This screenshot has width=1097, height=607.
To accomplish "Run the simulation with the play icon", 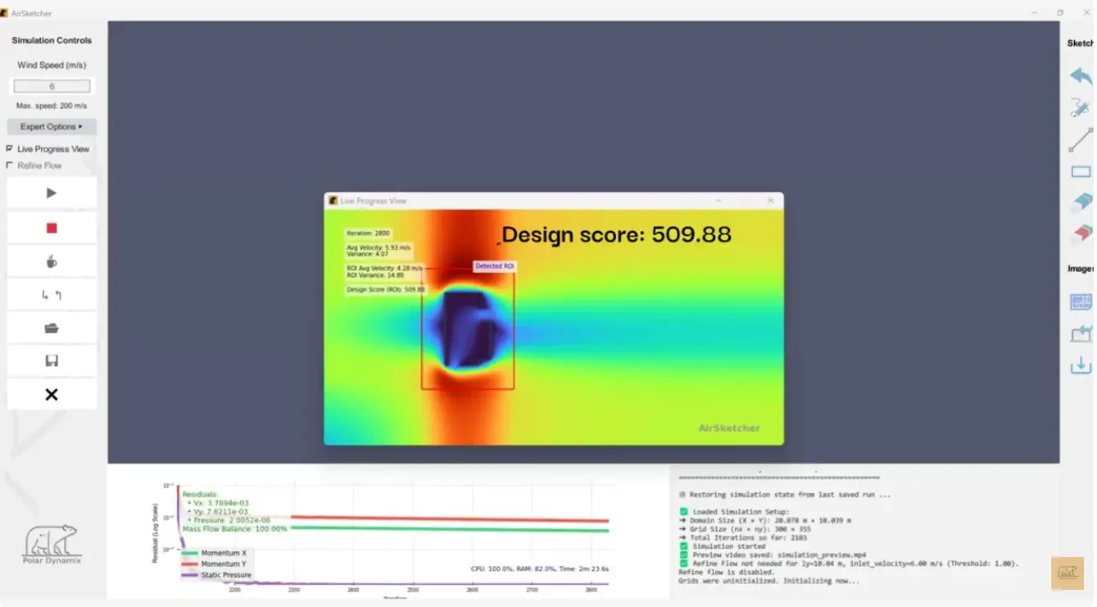I will click(52, 192).
